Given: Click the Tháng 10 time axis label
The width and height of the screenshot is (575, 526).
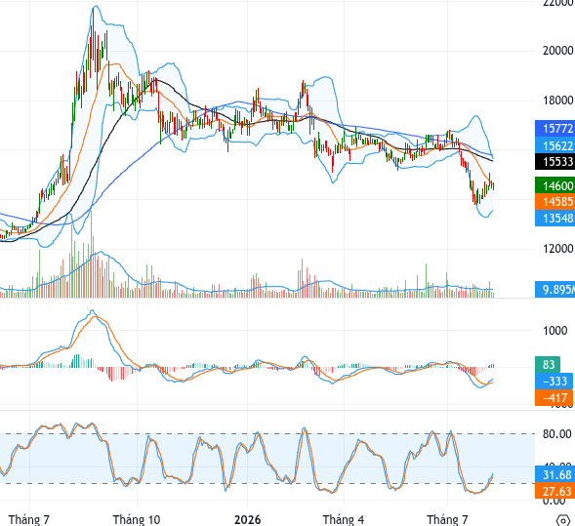Looking at the screenshot, I should tap(137, 519).
